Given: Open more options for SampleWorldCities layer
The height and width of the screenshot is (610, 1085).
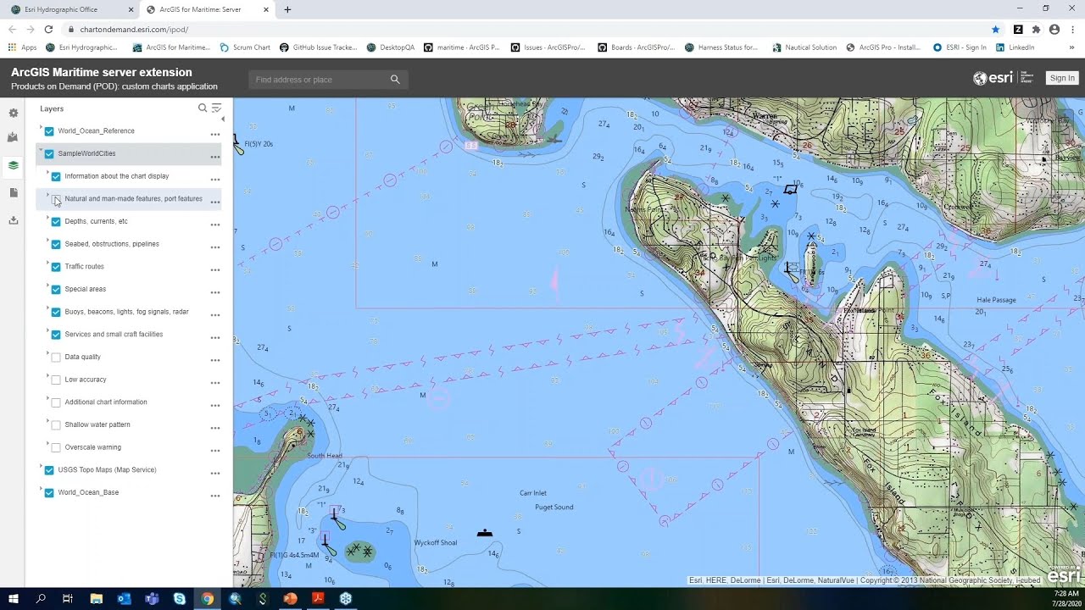Looking at the screenshot, I should (215, 157).
